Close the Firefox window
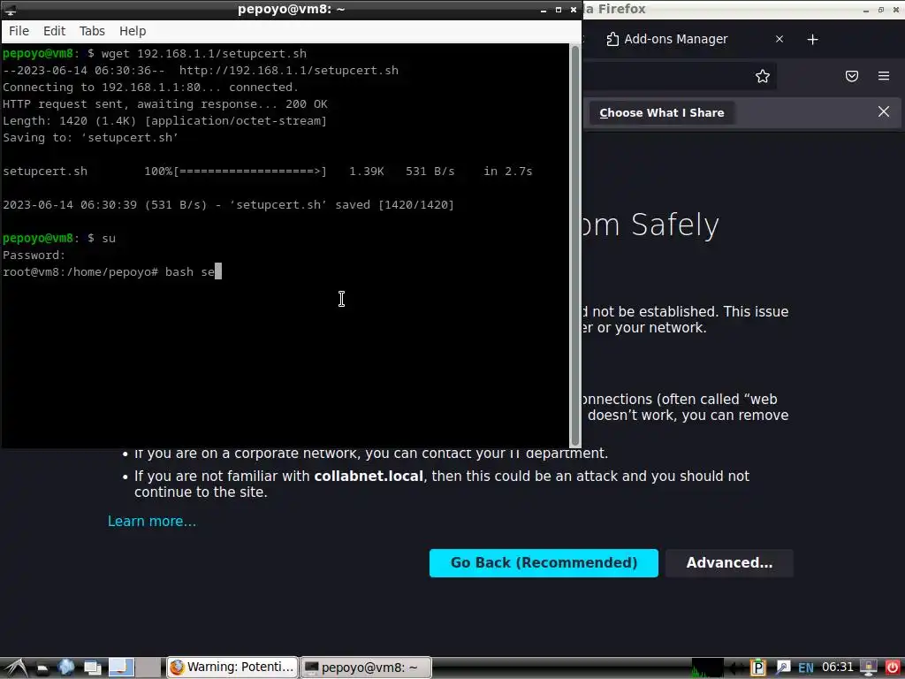 tap(896, 10)
